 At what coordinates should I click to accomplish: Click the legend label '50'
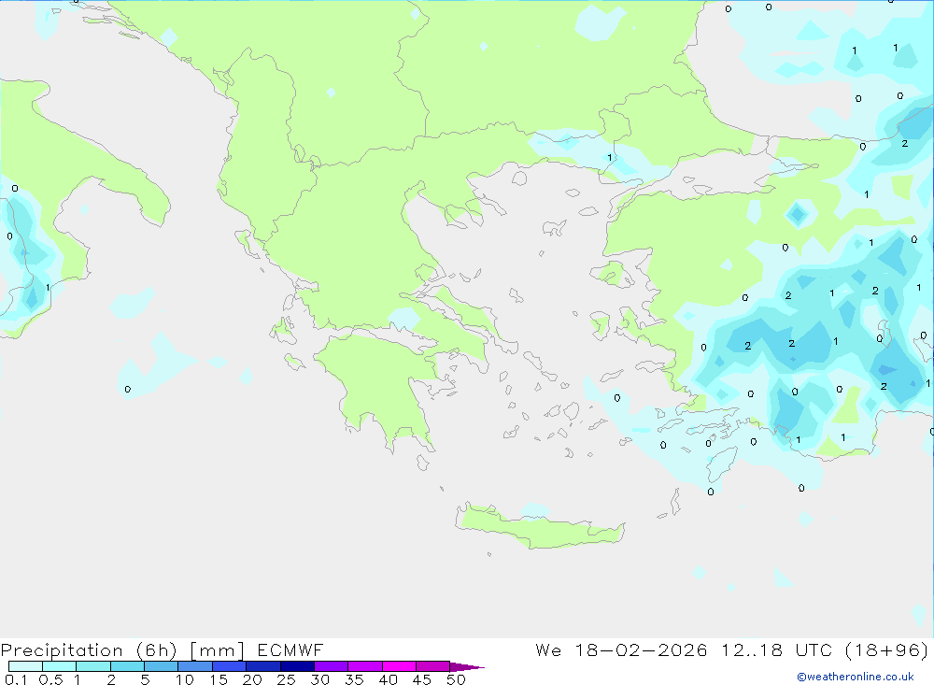457,679
